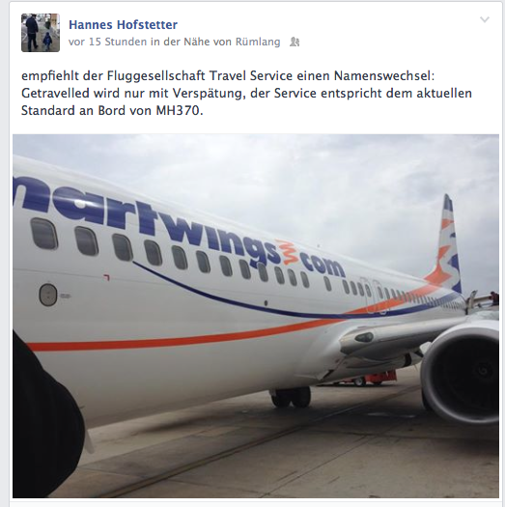Open the 'vor 15 Stunden' timestamp link
The height and width of the screenshot is (507, 505).
click(107, 42)
